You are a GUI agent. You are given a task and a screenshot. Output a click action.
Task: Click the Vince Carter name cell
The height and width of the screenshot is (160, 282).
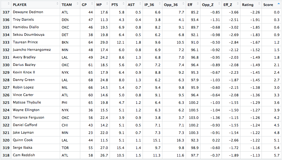point(23,95)
